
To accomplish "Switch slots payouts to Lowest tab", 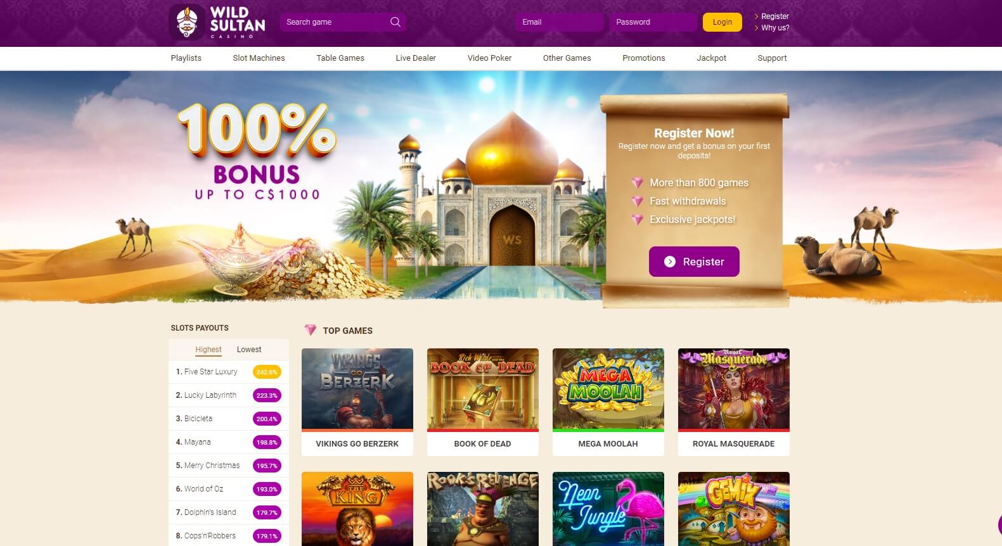I will point(249,350).
